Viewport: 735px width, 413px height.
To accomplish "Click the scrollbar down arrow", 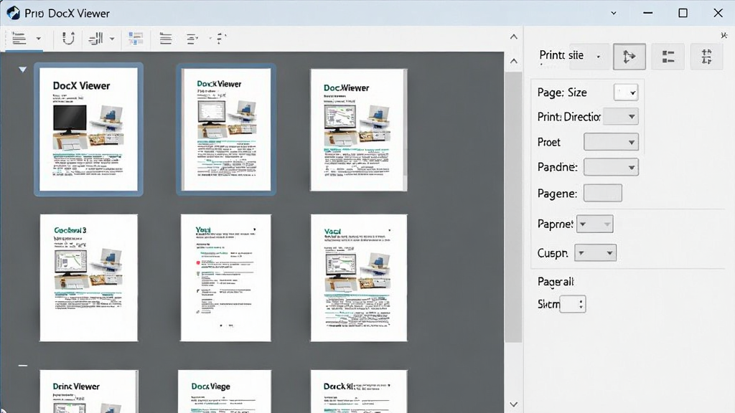I will (514, 404).
